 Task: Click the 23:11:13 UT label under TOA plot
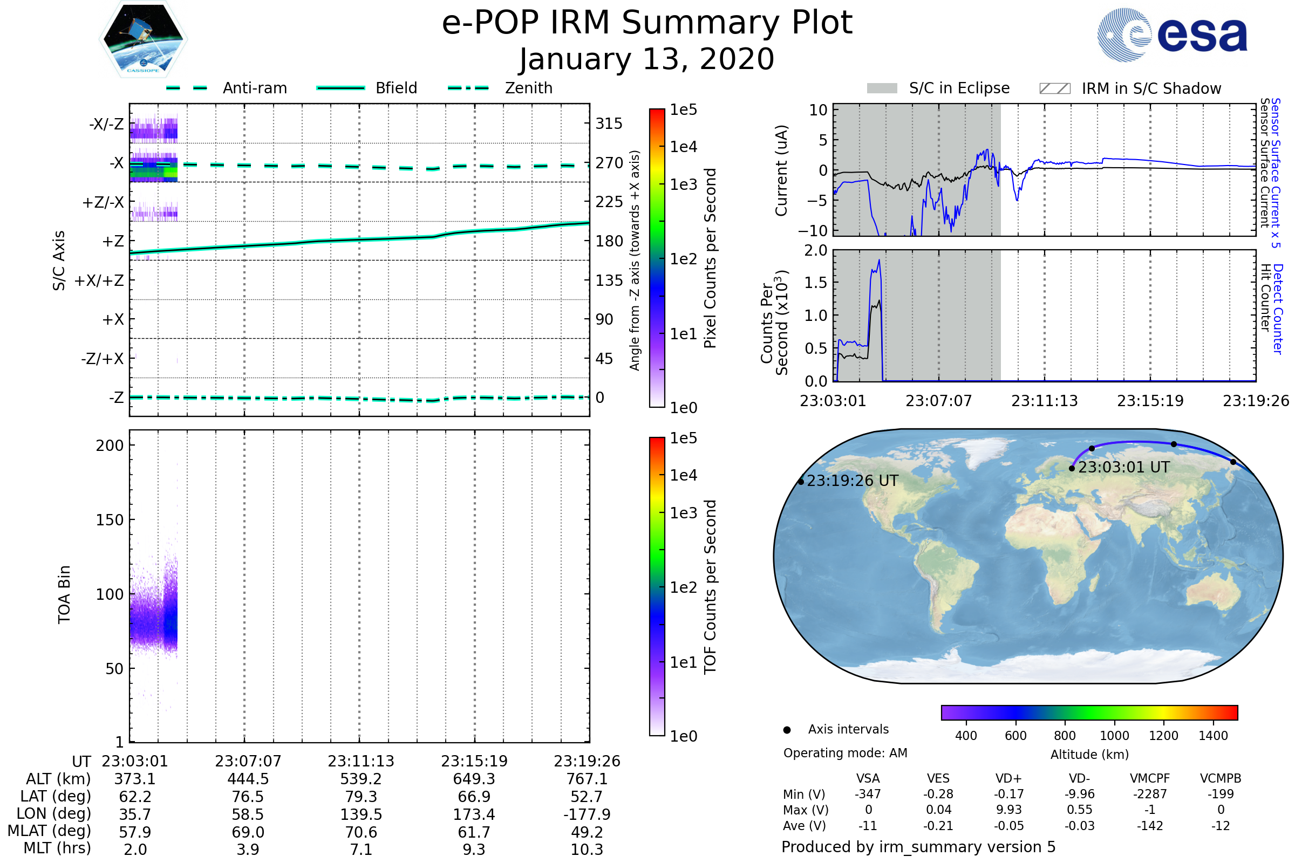(x=361, y=761)
